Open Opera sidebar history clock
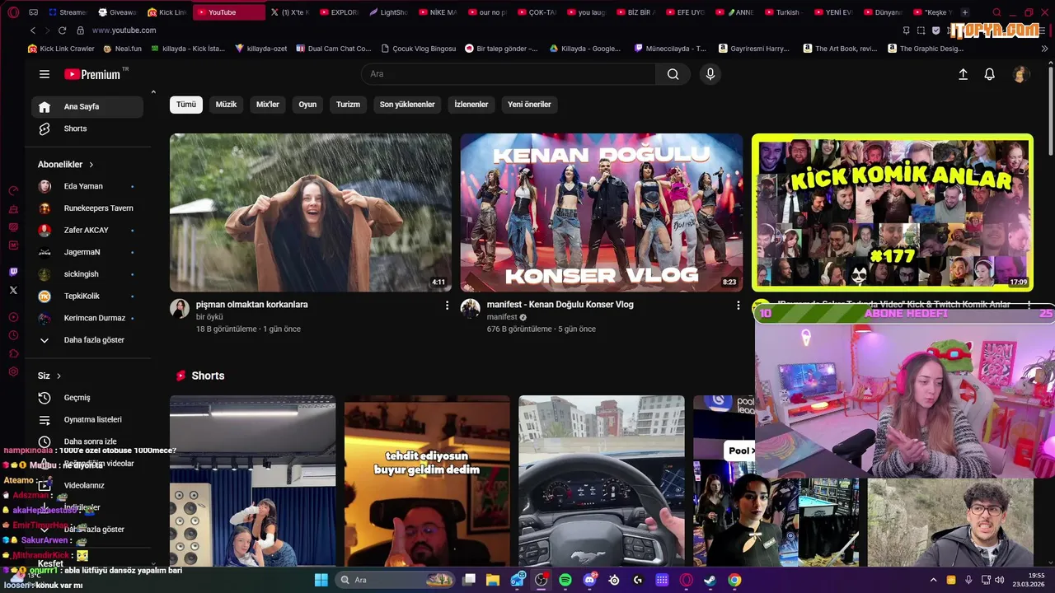1055x593 pixels. pos(13,335)
